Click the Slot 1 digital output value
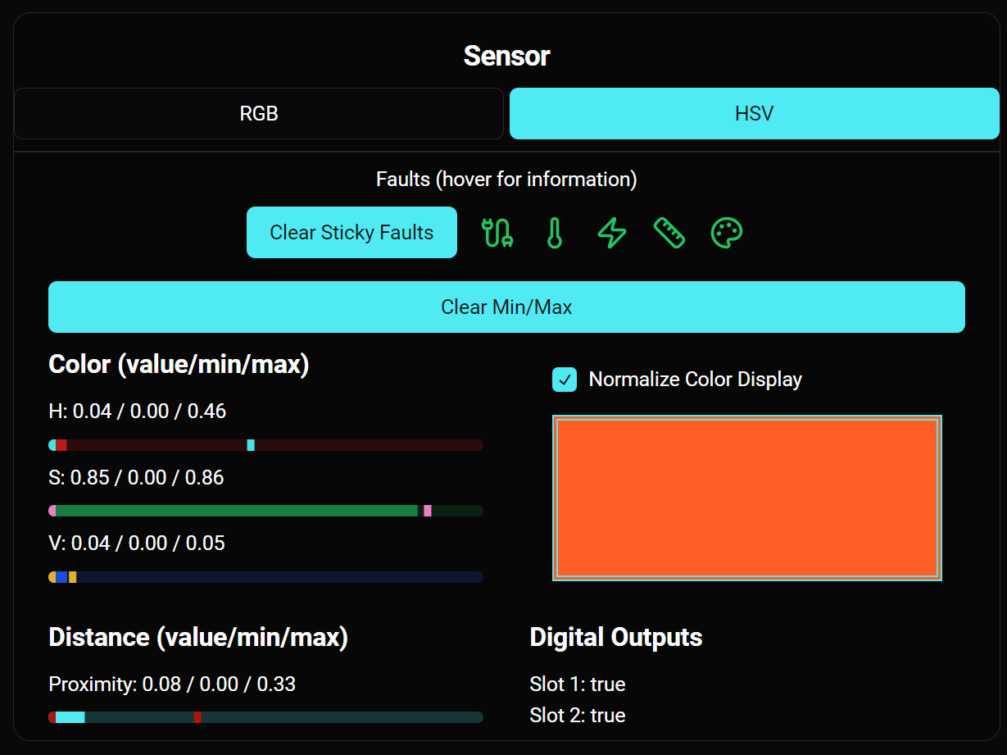The height and width of the screenshot is (755, 1007). click(578, 684)
